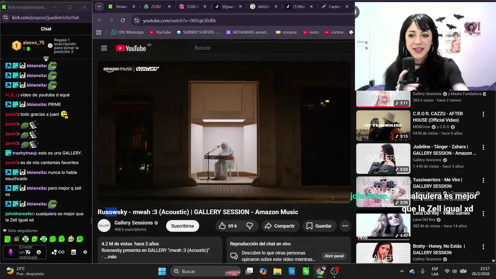Close the TikTok (13)# tab
496x279 pixels.
click(312, 7)
